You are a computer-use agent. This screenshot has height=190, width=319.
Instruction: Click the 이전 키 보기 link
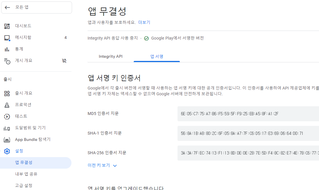(x=99, y=165)
